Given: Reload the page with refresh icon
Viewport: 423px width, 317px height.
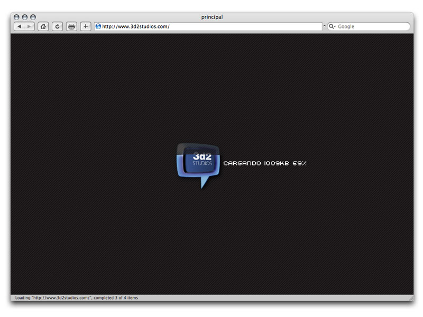Looking at the screenshot, I should coord(57,26).
